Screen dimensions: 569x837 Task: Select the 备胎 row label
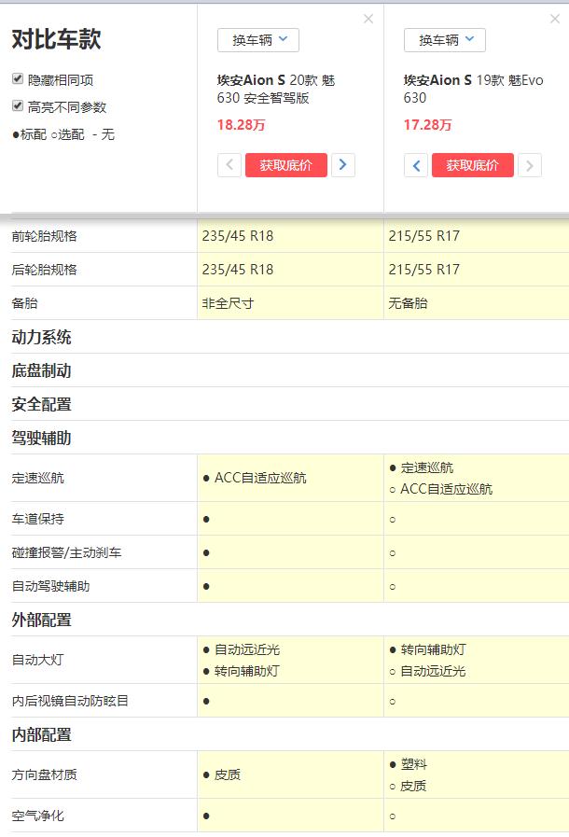click(x=24, y=303)
